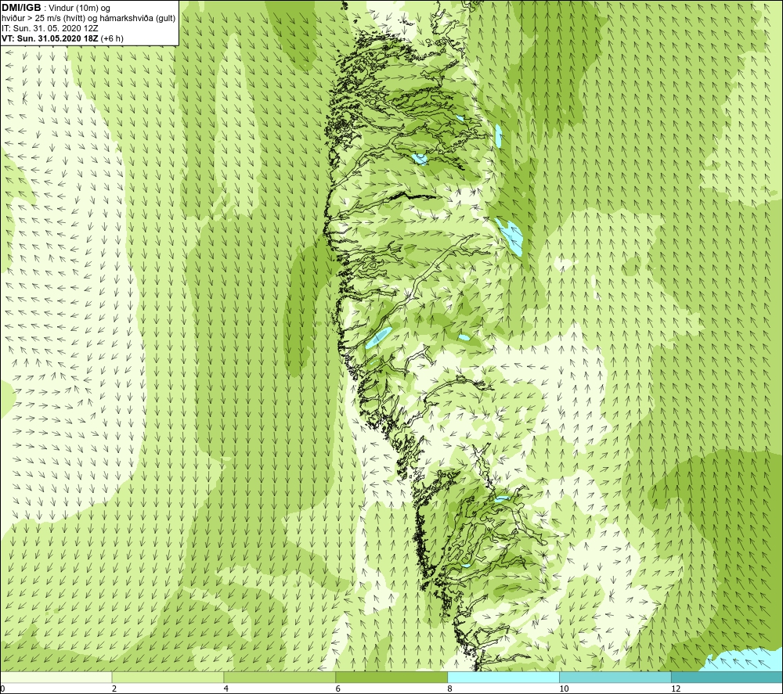Click the 'IT: Sun. 31. 05. 2020 12Z' line

pos(50,28)
